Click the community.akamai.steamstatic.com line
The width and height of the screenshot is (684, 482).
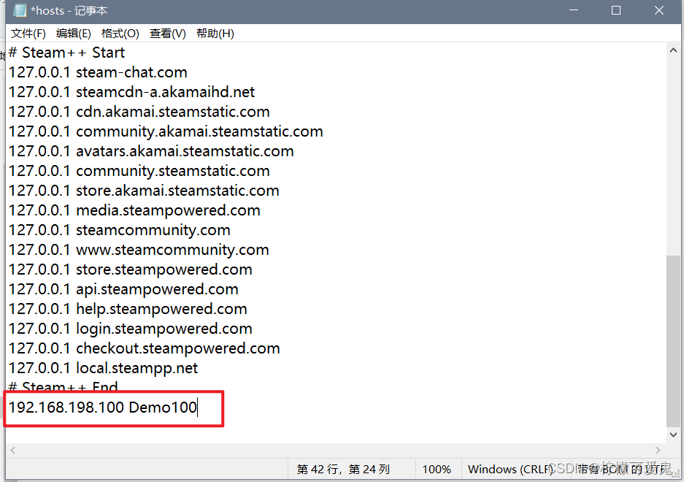[x=166, y=131]
